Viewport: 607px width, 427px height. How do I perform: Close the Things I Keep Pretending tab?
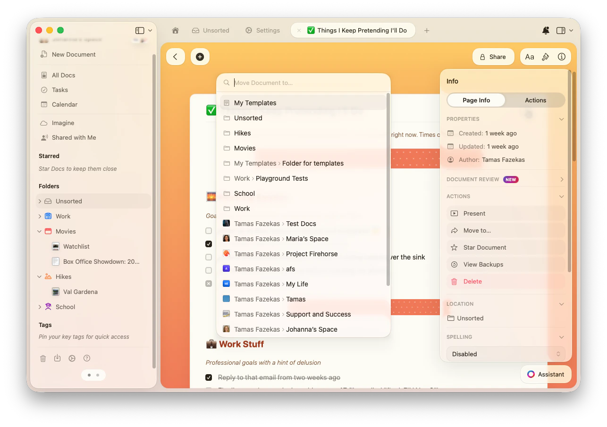(x=298, y=30)
